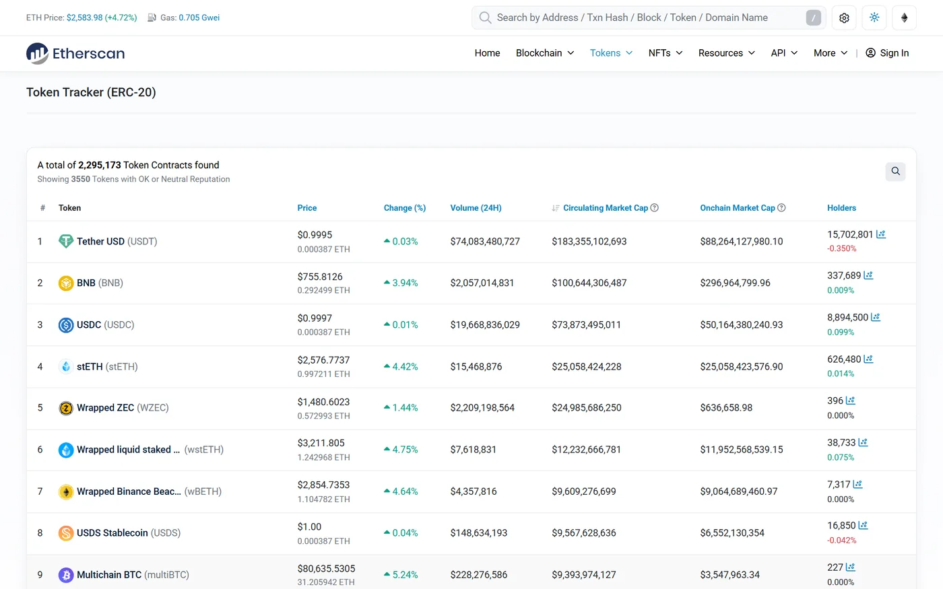This screenshot has width=943, height=589.
Task: Click Wrapped ZEC price $1,480.6023
Action: pos(323,401)
